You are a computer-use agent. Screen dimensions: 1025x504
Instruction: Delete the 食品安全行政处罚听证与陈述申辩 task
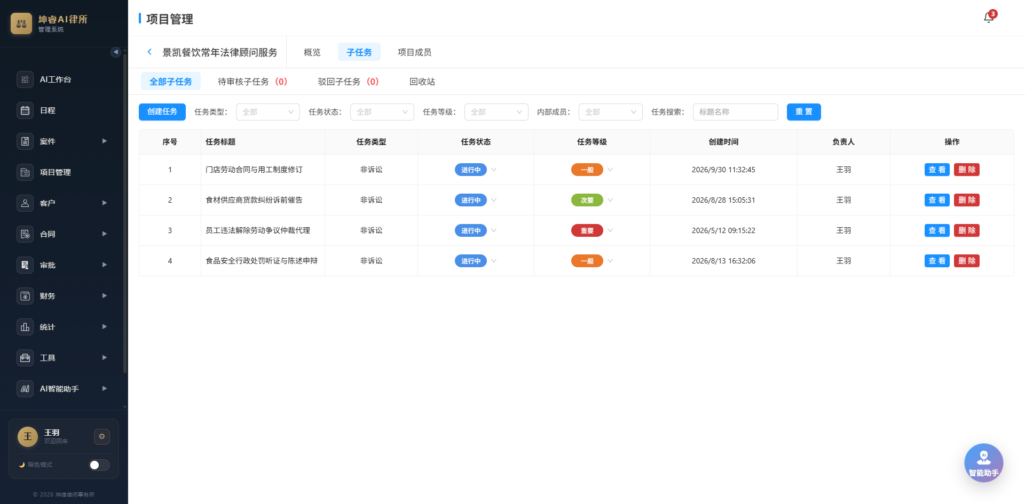tap(967, 261)
